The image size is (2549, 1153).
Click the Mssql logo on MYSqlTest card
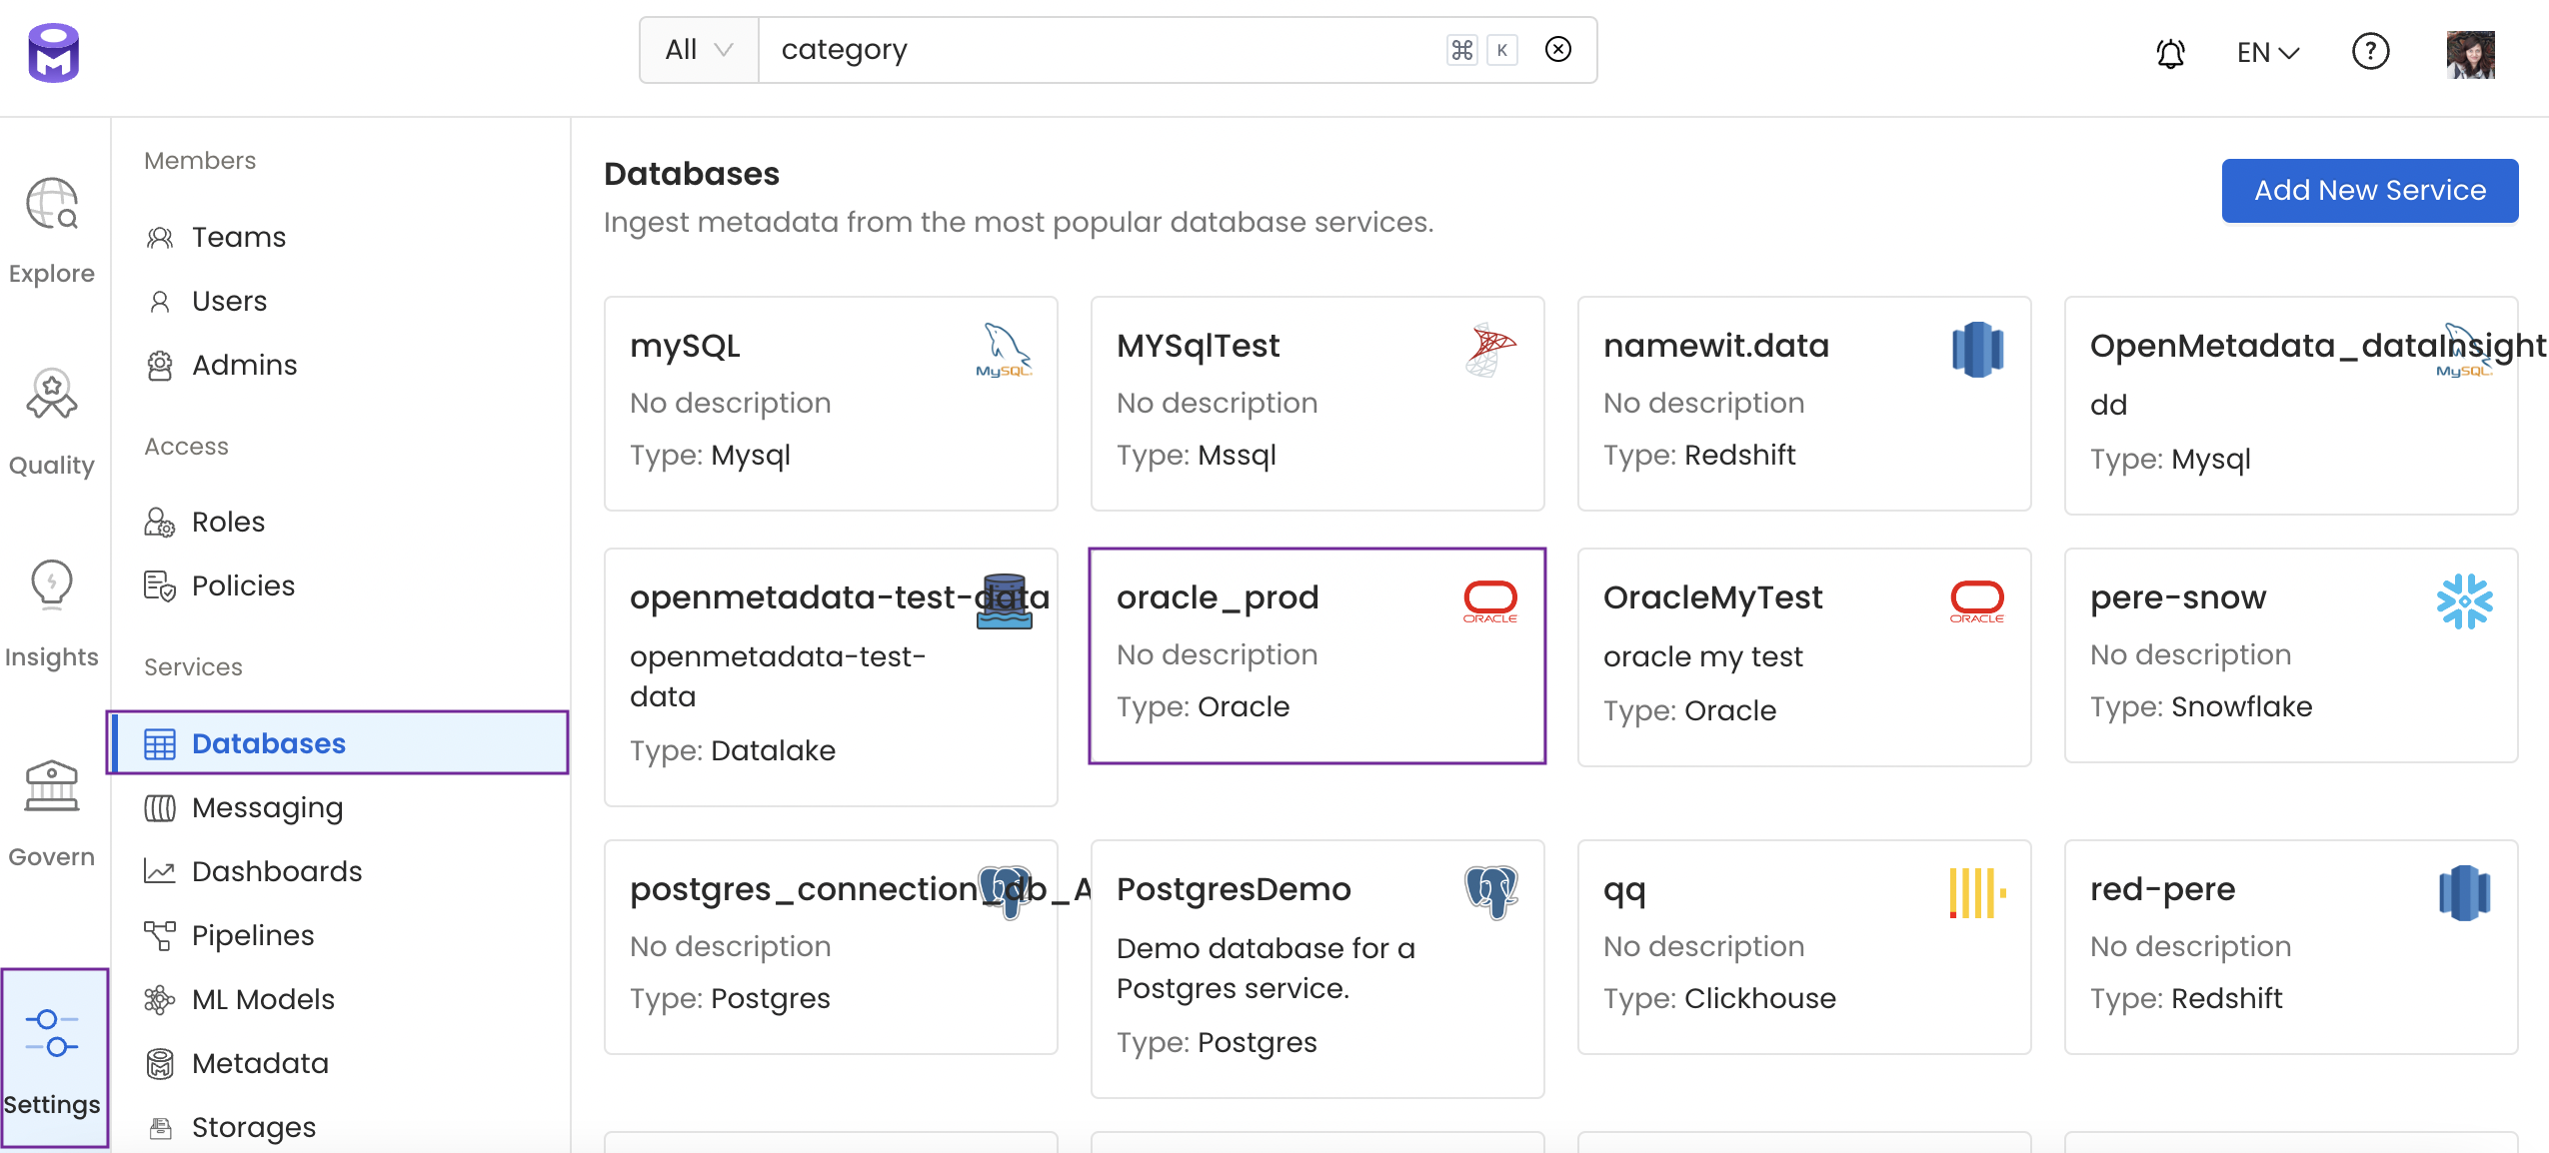[1490, 350]
